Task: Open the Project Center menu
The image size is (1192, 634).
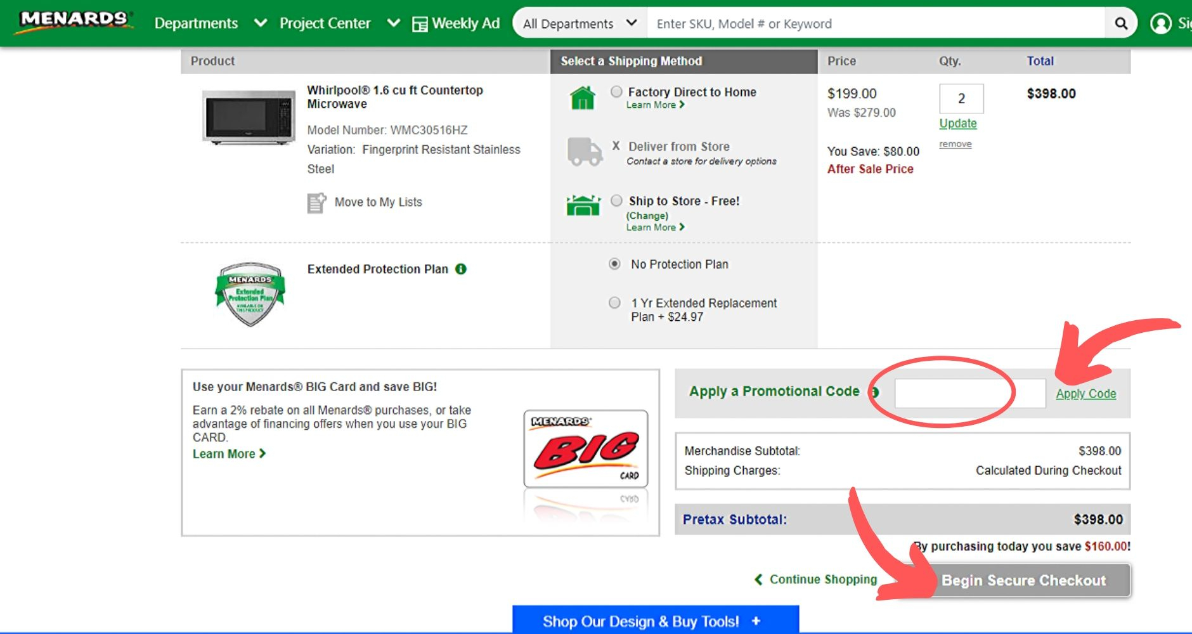Action: pos(325,23)
